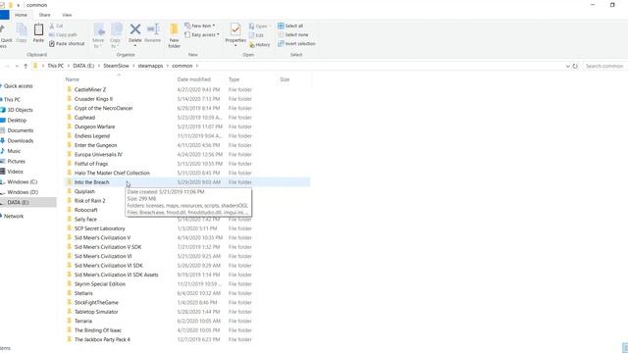The width and height of the screenshot is (628, 353).
Task: Open Network in navigation pane
Action: point(14,216)
